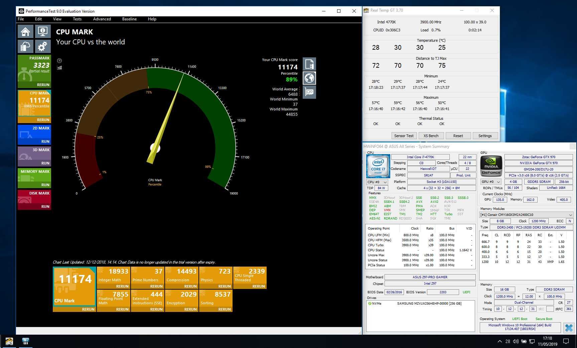Select the hardware component comparison icon
Screen dimensions: 577x348
(309, 92)
